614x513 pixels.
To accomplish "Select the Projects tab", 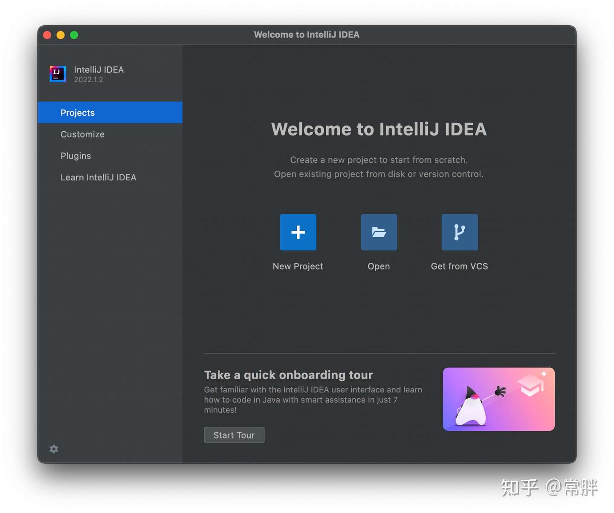I will click(110, 113).
